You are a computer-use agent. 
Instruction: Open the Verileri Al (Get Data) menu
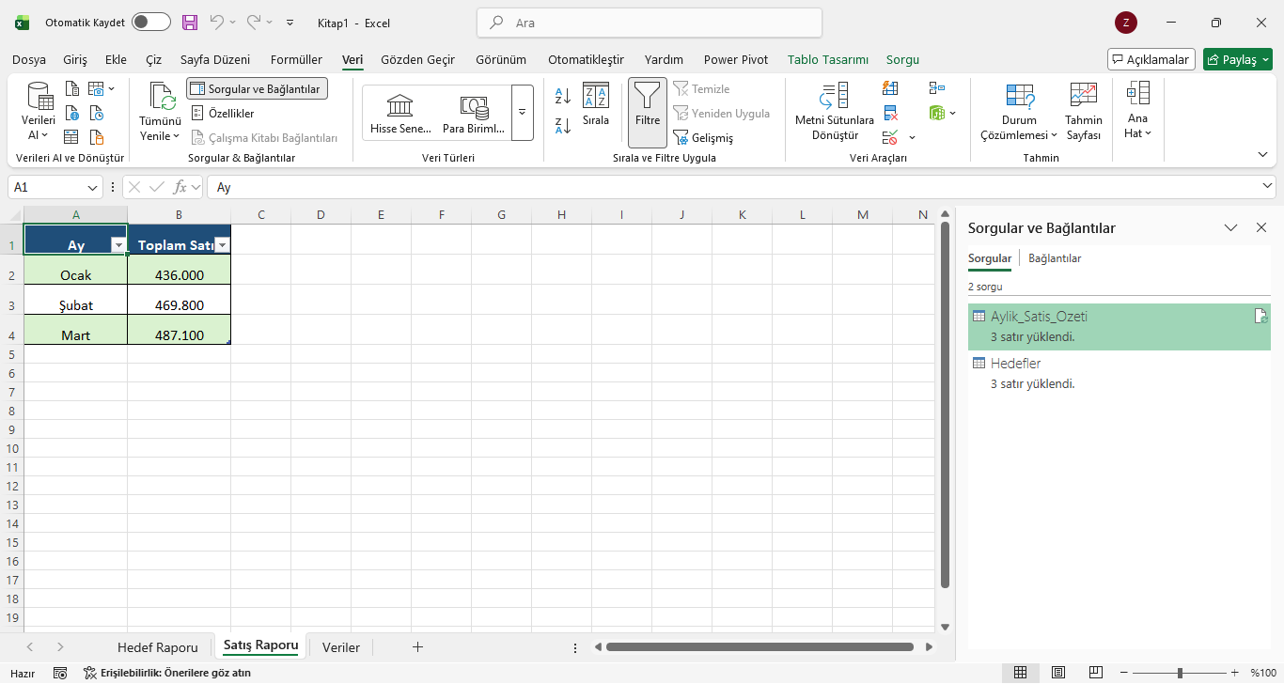click(39, 112)
